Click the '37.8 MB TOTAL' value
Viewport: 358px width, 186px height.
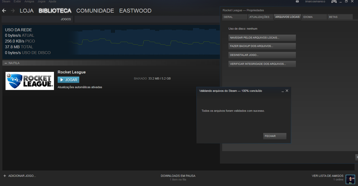(19, 47)
